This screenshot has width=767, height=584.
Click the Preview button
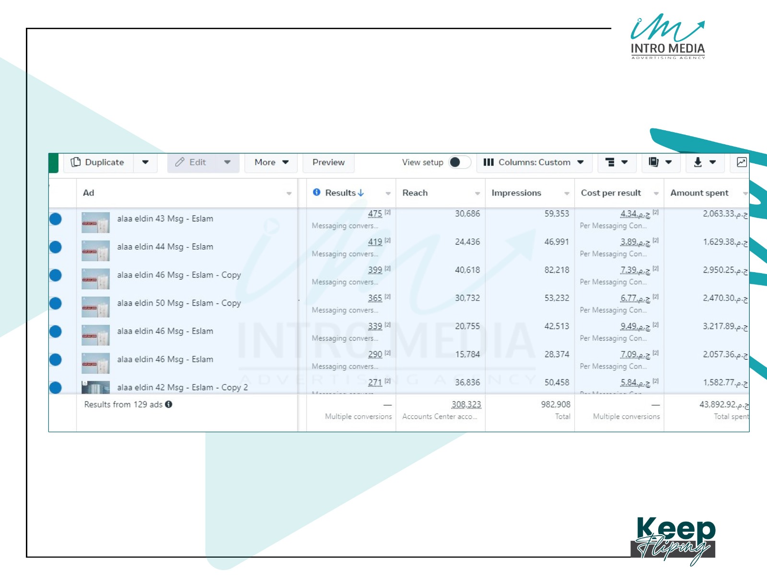[x=328, y=162]
